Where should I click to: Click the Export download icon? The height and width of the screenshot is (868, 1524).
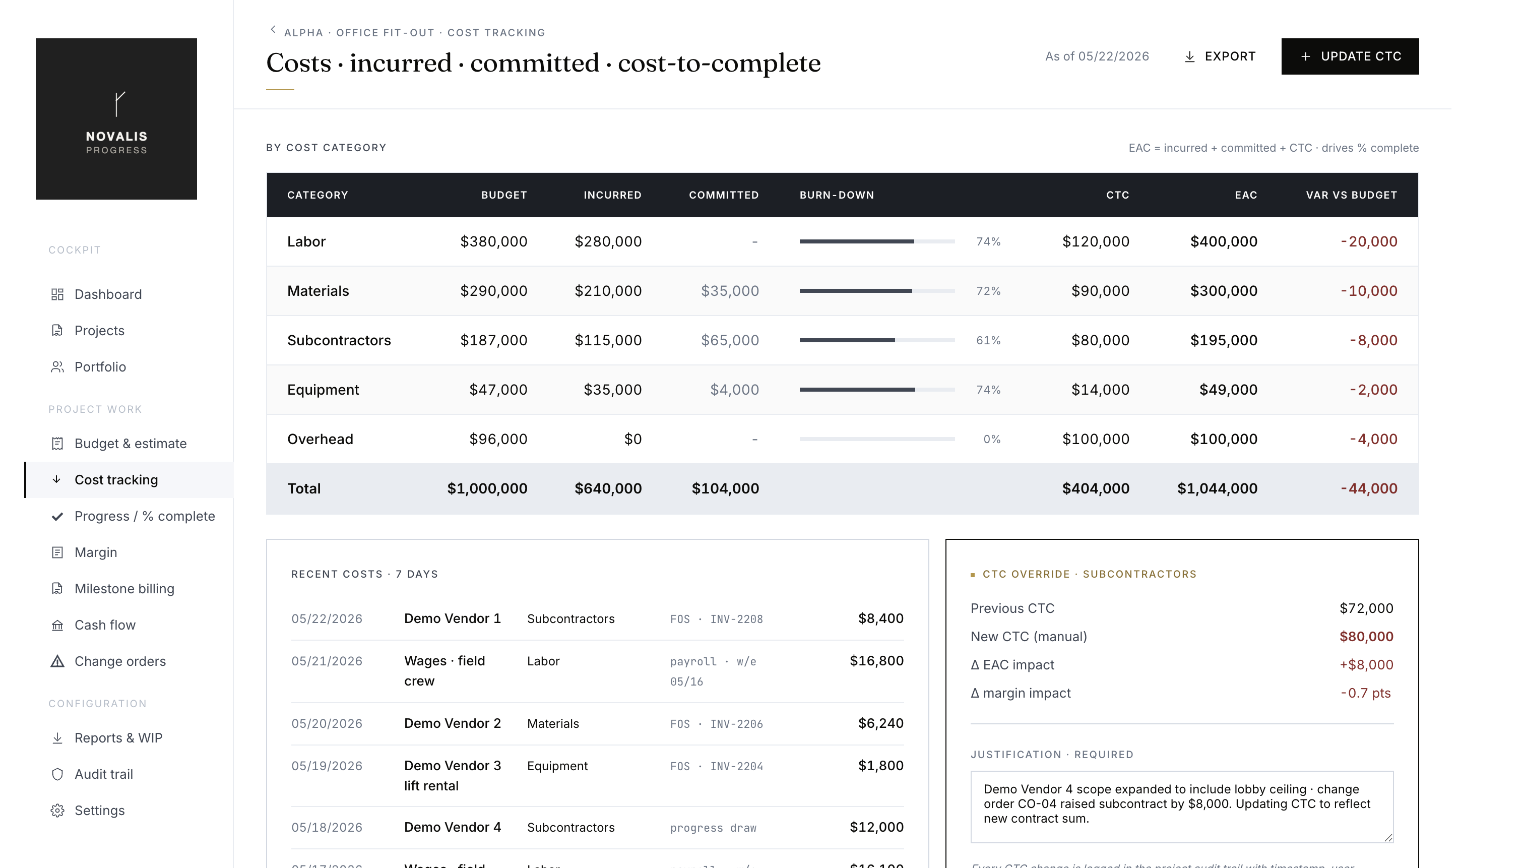[1190, 56]
